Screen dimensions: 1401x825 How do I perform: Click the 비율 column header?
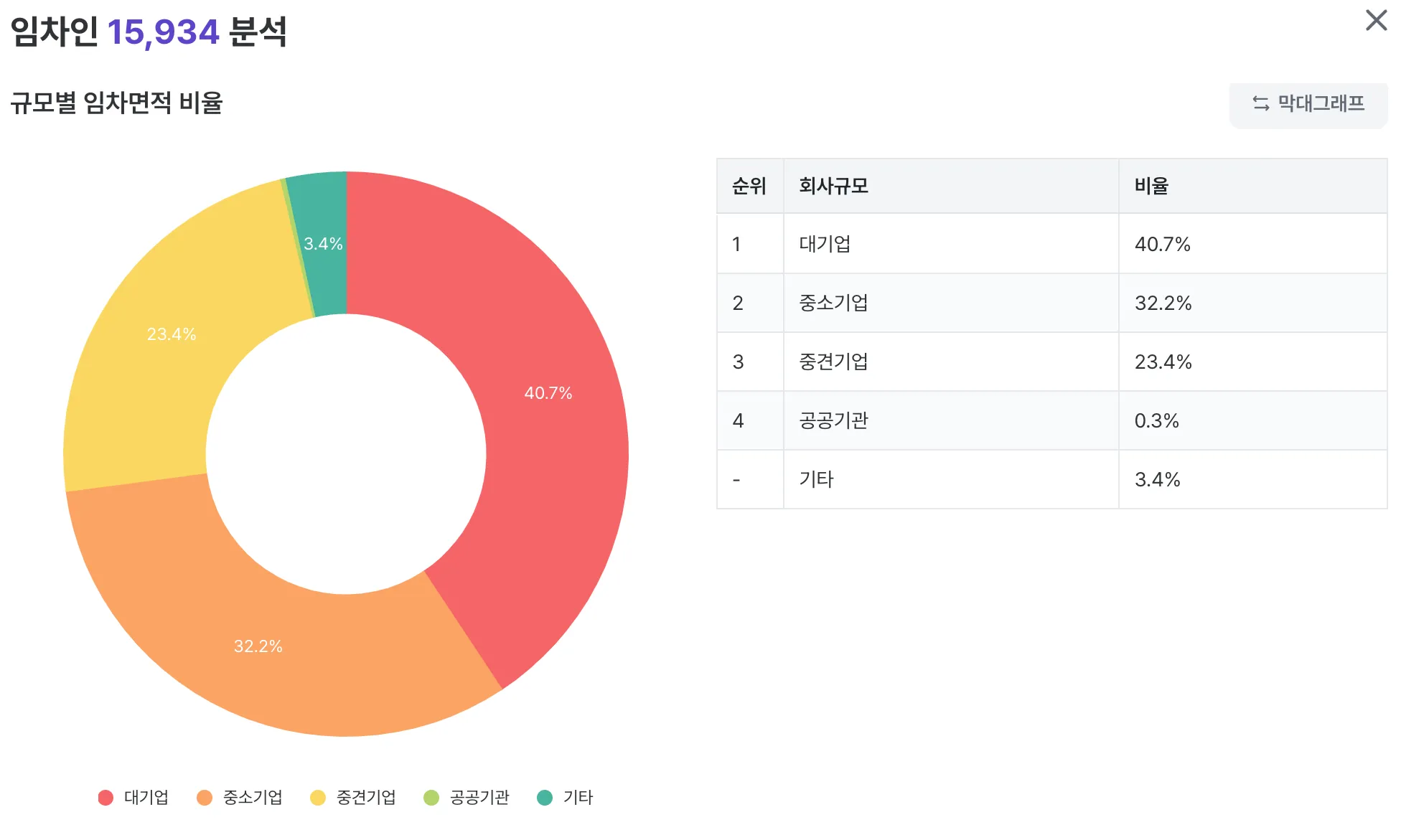click(x=1151, y=187)
